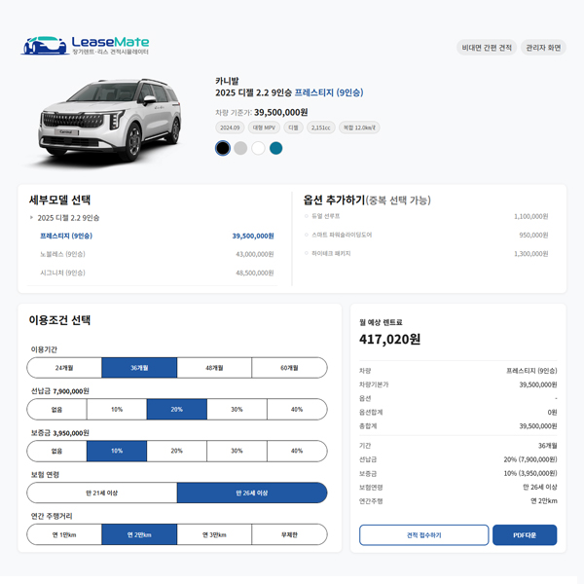Click the 48,500,000원 시그니처 price

click(x=255, y=273)
